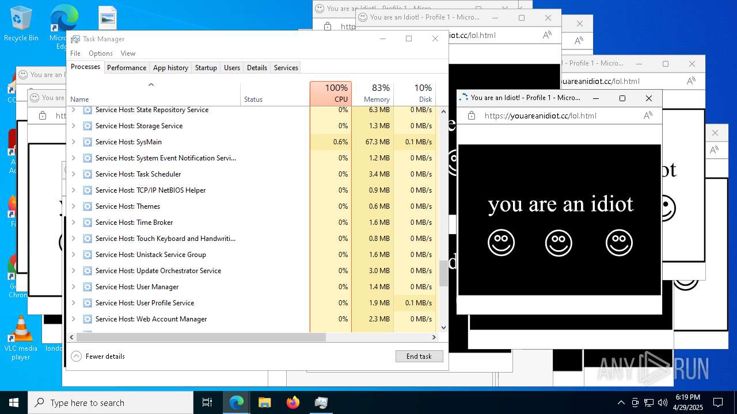The image size is (737, 414).
Task: Click the lock icon beside youareanidiot.cc URL
Action: pos(472,116)
